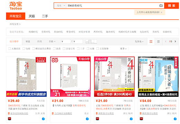Screen dimensions: 180x124
Task: Close the upload picture tooltip
Action: (x=162, y=12)
